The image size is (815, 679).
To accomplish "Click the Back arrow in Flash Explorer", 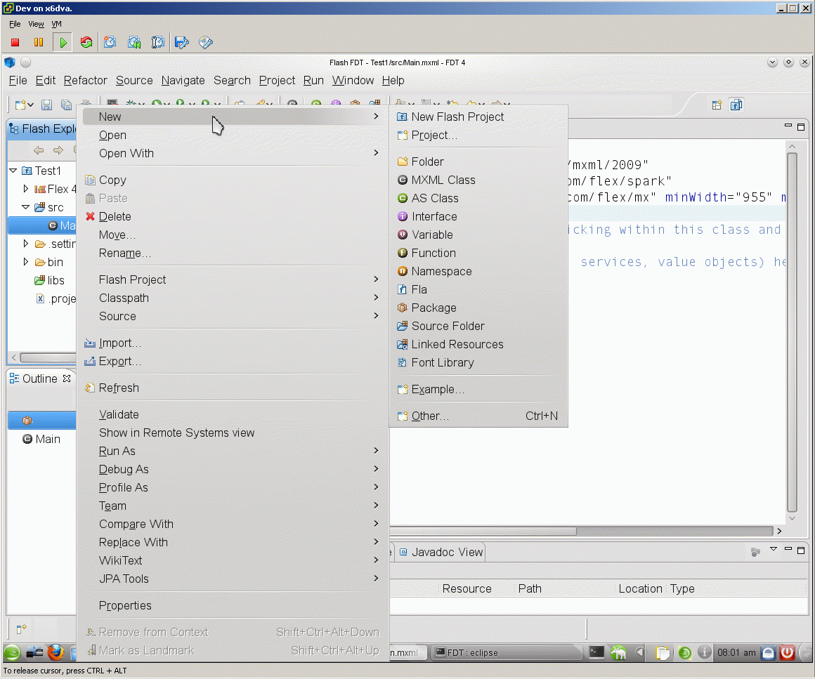I will tap(39, 150).
